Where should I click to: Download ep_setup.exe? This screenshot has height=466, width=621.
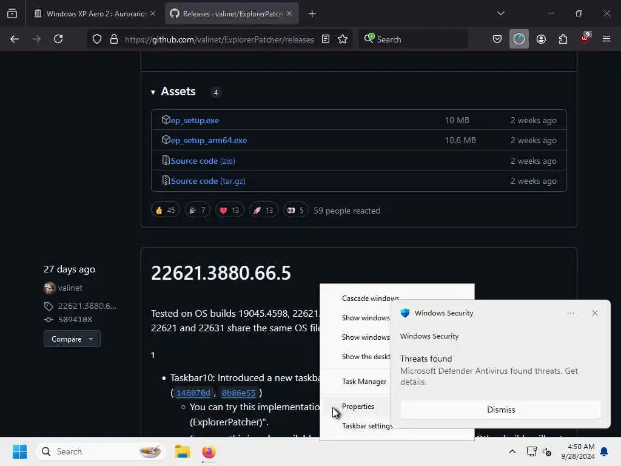click(195, 120)
